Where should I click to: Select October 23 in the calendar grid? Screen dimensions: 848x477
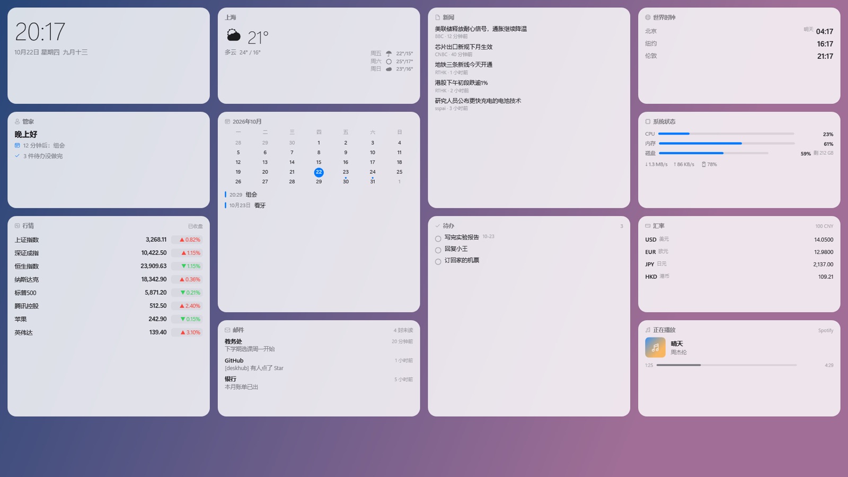point(346,172)
